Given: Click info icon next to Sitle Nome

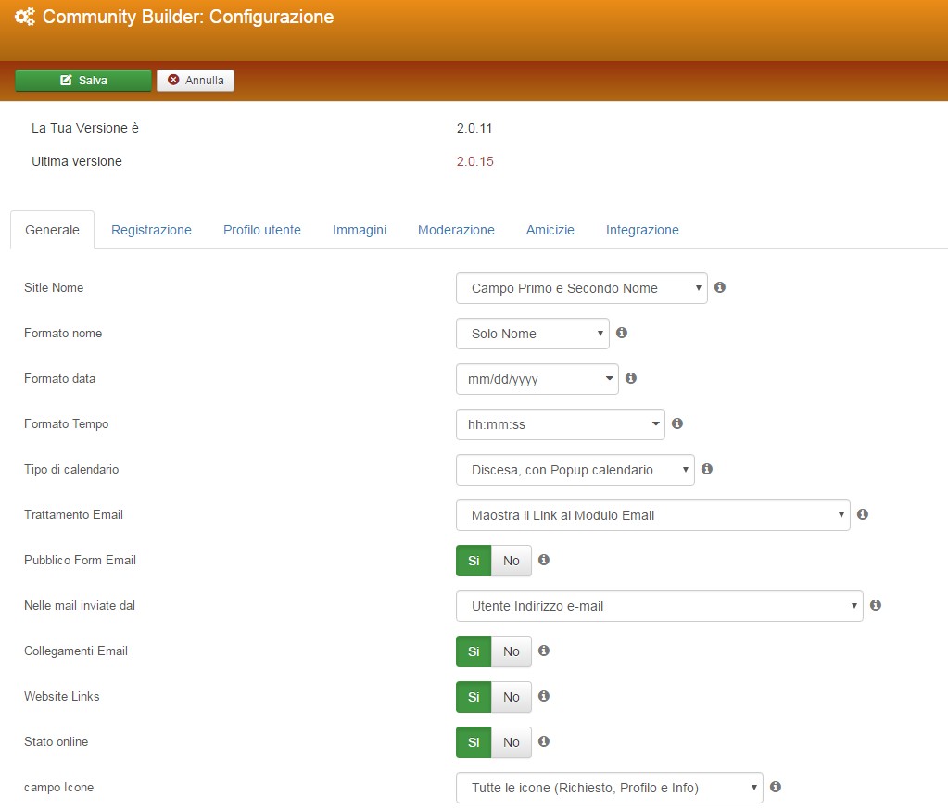Looking at the screenshot, I should click(719, 287).
